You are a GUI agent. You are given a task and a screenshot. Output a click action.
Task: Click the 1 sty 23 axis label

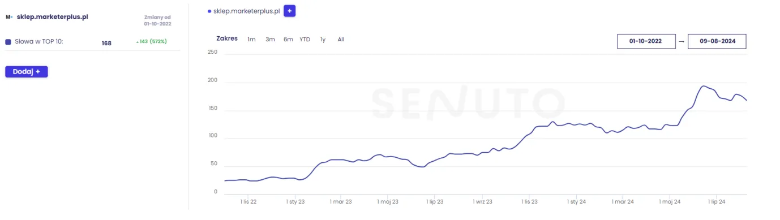(295, 201)
